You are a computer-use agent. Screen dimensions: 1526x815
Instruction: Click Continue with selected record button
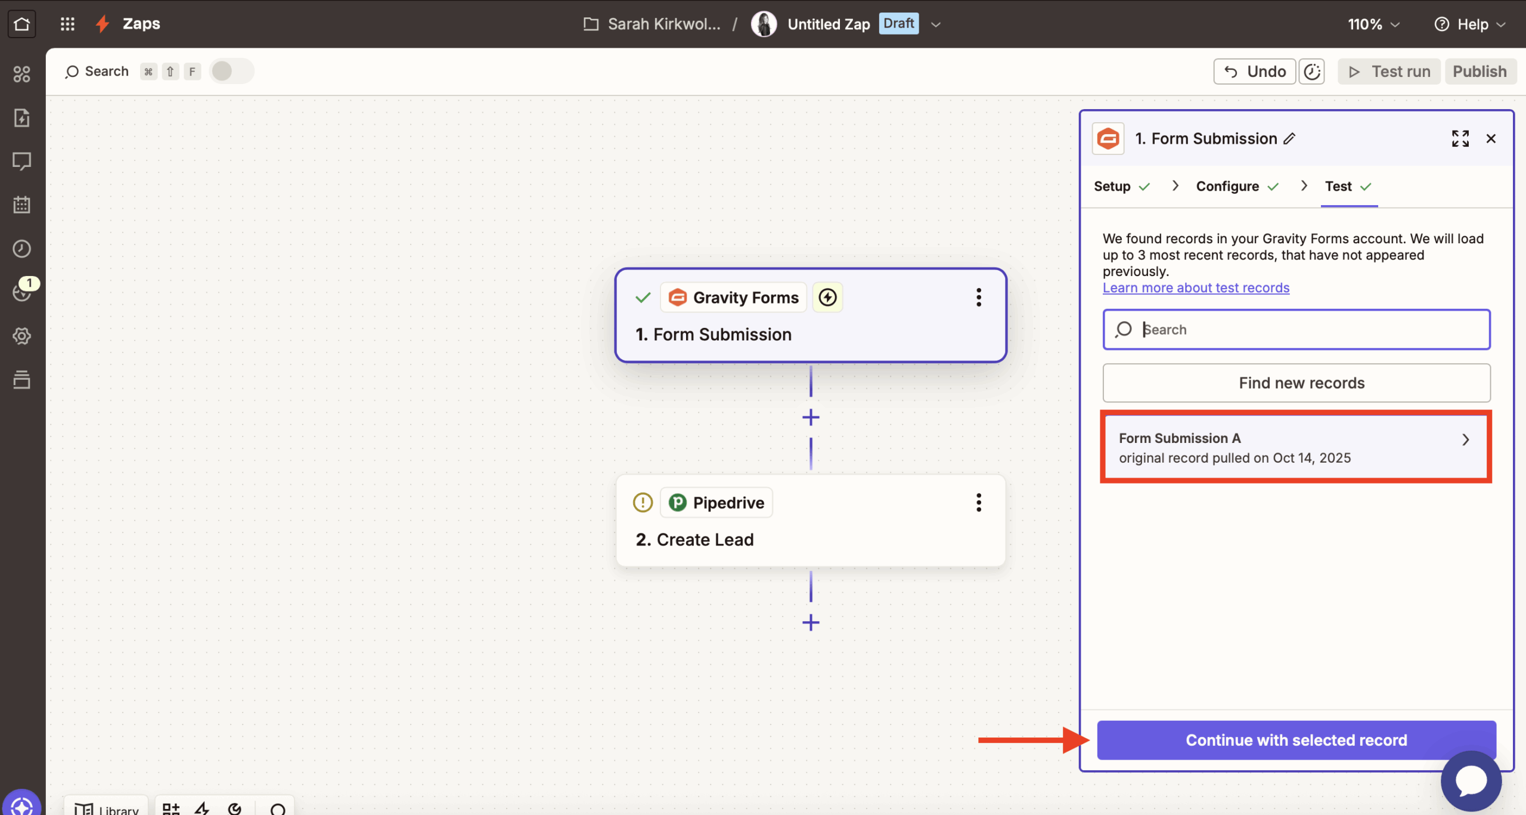point(1296,740)
